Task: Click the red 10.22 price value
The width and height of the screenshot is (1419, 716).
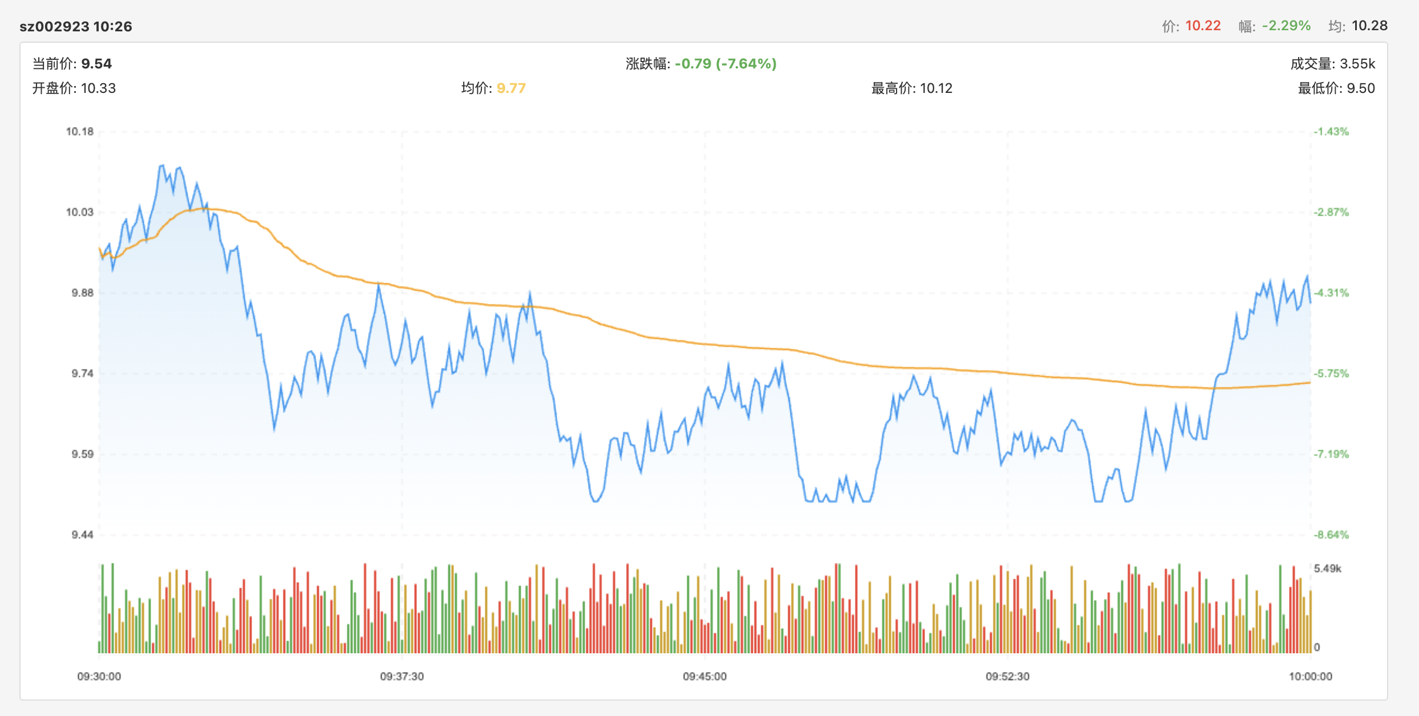Action: (x=1203, y=26)
